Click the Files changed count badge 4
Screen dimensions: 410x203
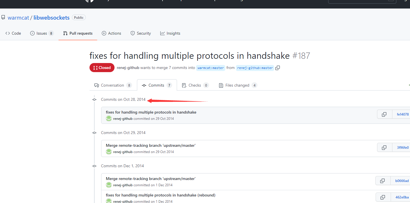tap(254, 85)
